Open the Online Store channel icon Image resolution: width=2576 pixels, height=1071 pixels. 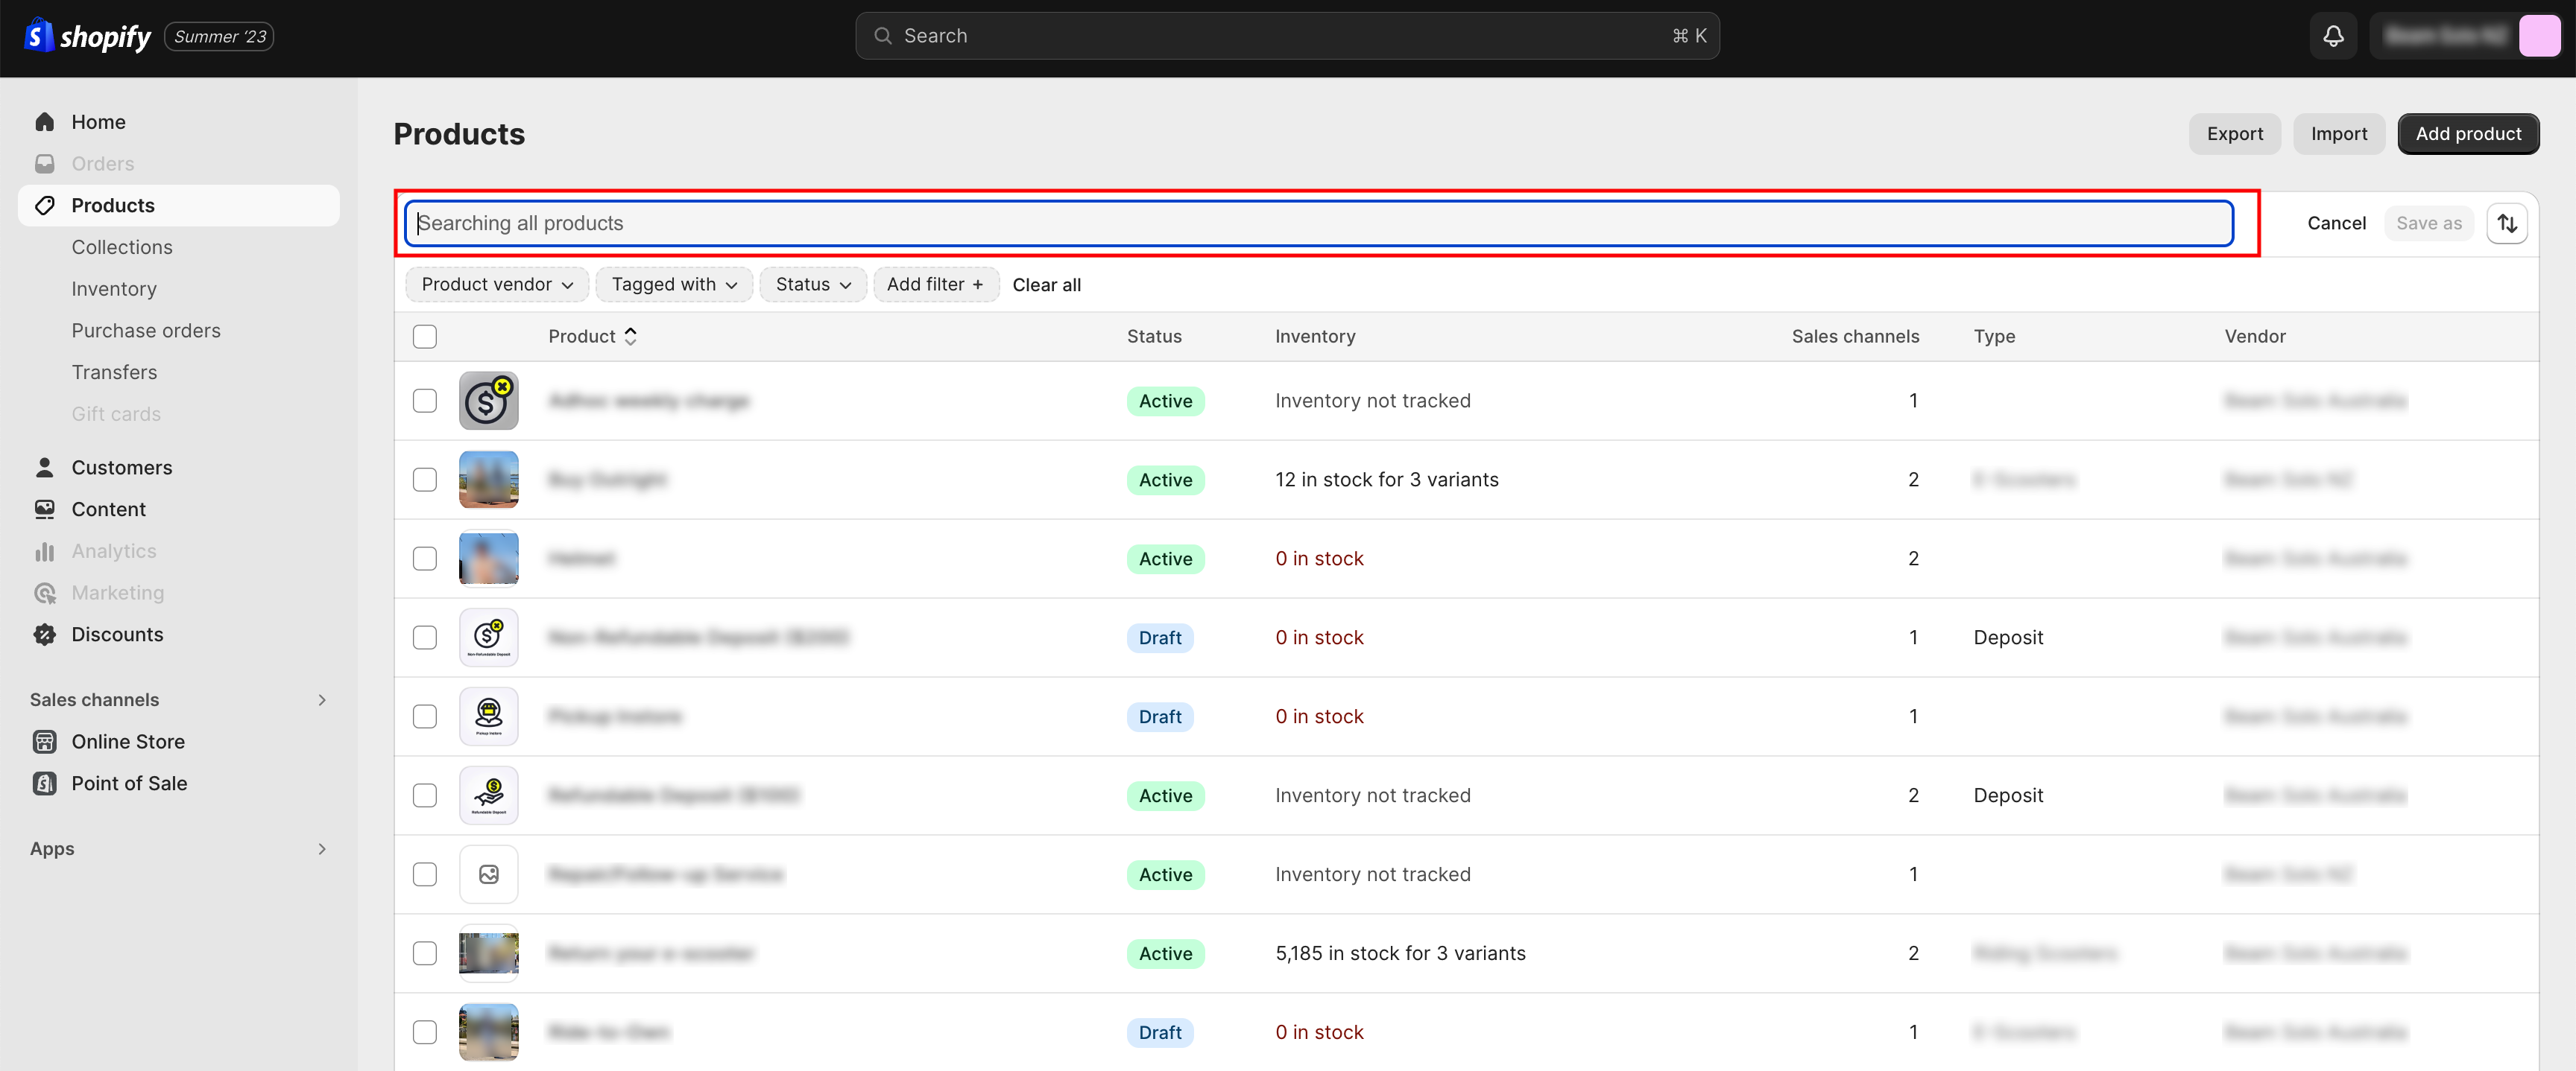click(x=45, y=741)
